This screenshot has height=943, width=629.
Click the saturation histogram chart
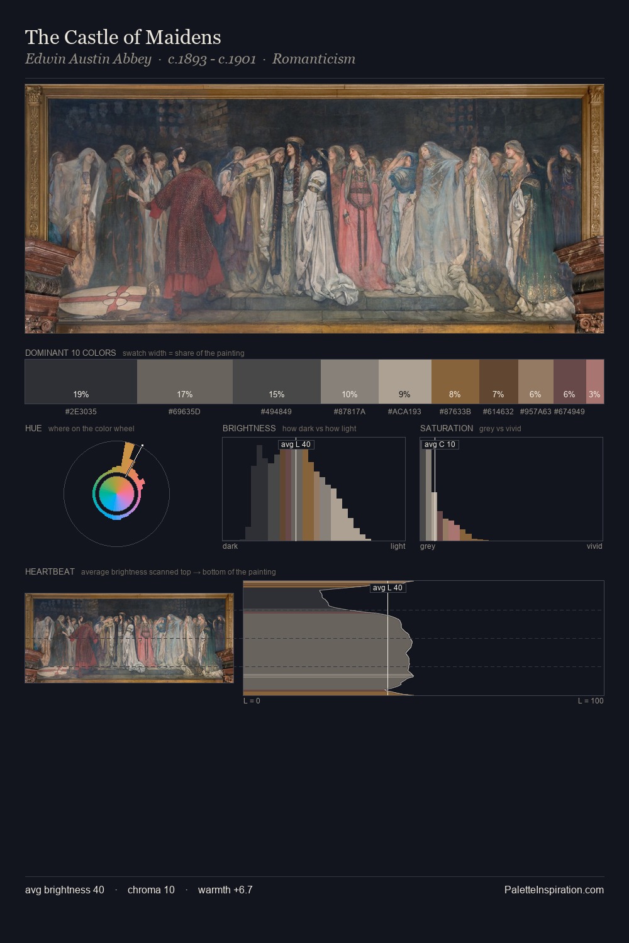click(511, 489)
